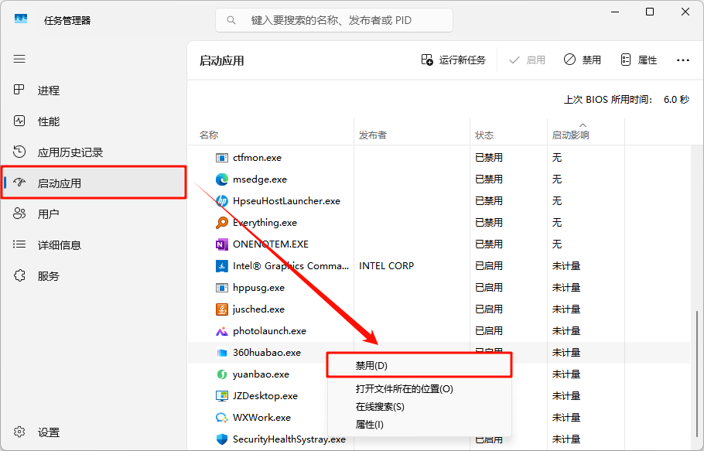Open 详细信息 (Details) page

click(59, 245)
